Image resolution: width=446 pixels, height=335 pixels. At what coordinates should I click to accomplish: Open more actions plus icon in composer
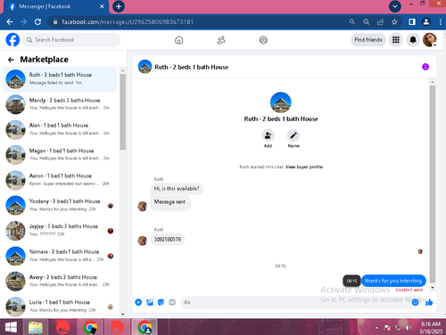(x=138, y=302)
